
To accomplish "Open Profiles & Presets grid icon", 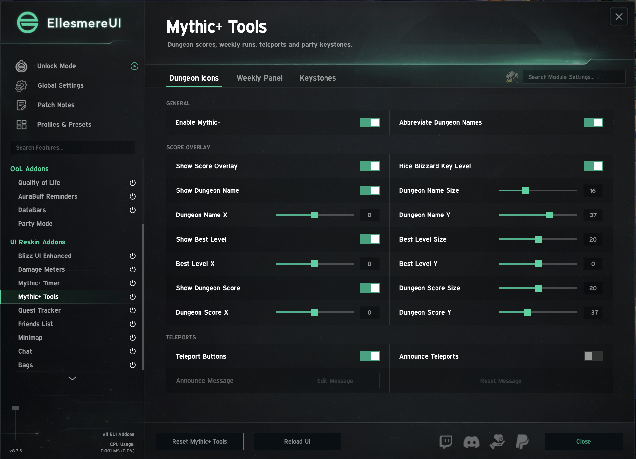I will [x=21, y=125].
